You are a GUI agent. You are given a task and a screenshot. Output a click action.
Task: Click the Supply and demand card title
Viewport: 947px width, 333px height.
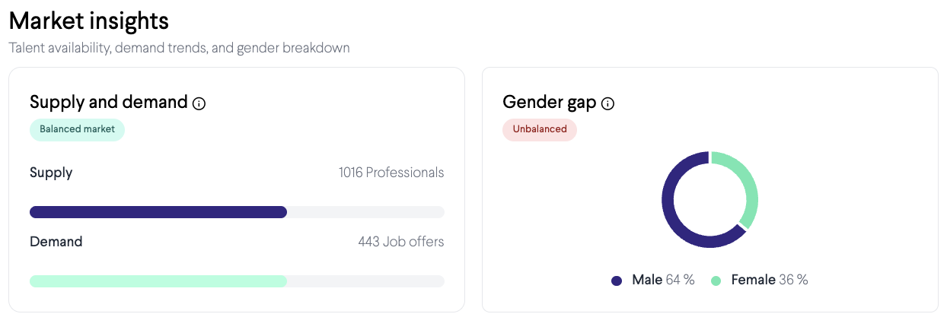click(108, 102)
